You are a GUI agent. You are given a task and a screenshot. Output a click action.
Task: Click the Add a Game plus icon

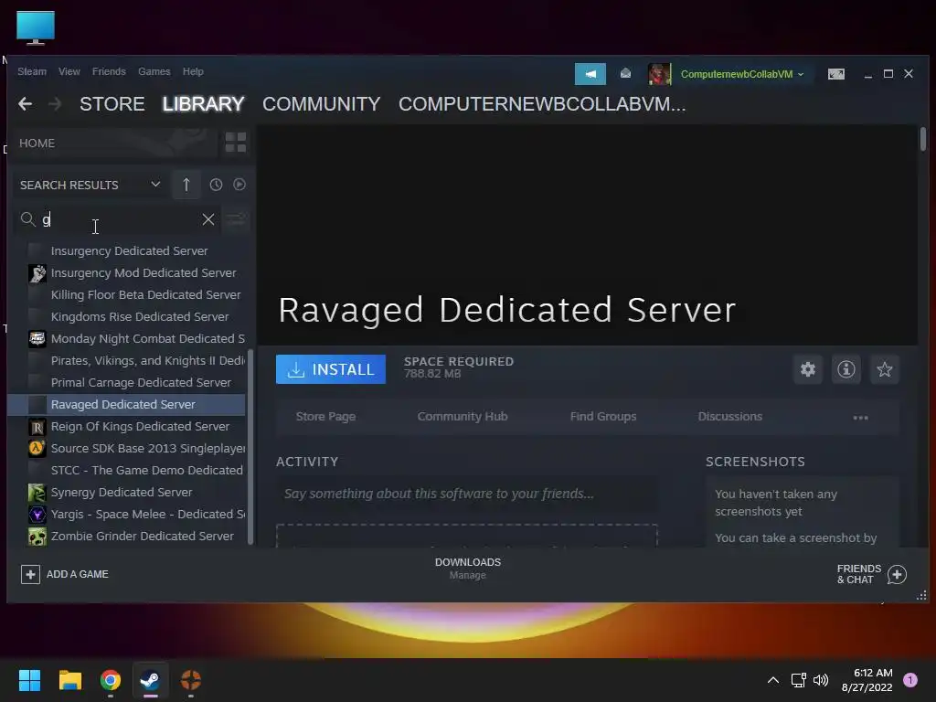coord(30,574)
